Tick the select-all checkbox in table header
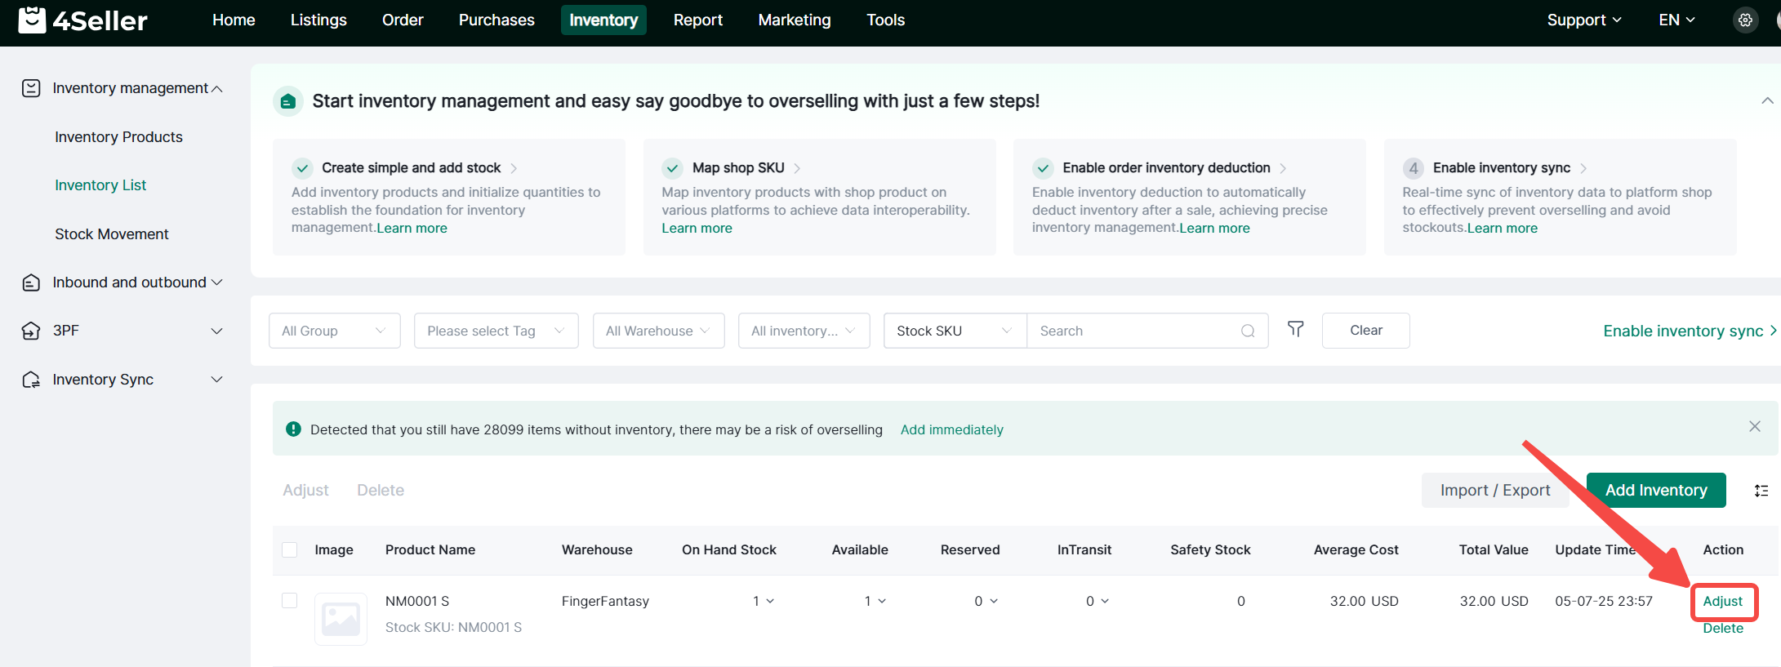Image resolution: width=1781 pixels, height=667 pixels. 290,549
